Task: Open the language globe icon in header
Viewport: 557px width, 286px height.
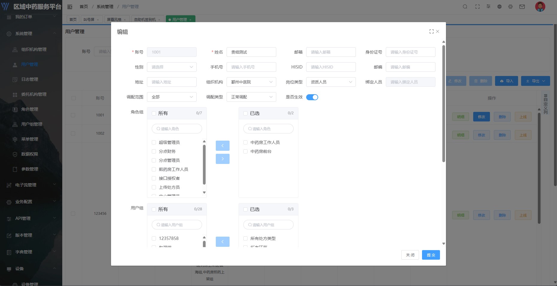Action: pos(499,6)
